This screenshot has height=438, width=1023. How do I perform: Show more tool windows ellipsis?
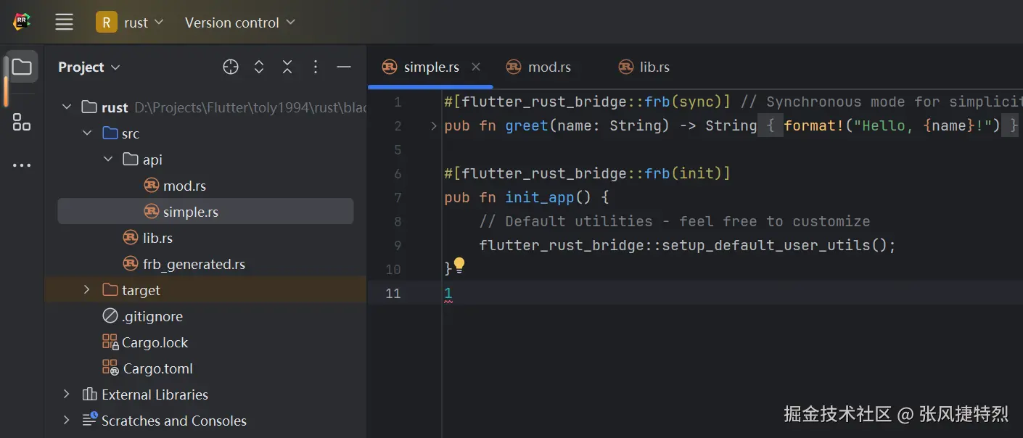click(x=22, y=165)
